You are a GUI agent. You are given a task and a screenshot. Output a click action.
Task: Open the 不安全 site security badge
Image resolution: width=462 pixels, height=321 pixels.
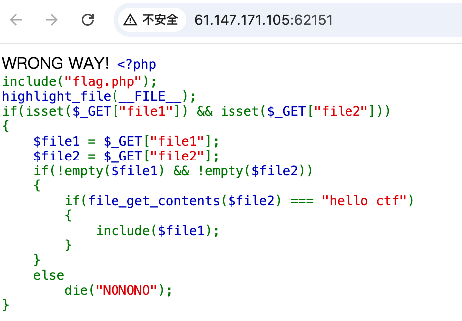pyautogui.click(x=152, y=20)
